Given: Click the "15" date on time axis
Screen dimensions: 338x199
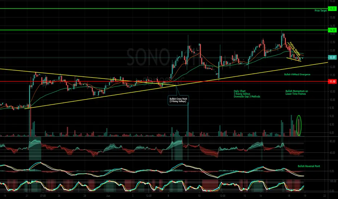Looking at the screenshot, I should pyautogui.click(x=245, y=196).
